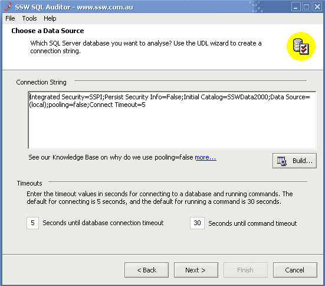Viewport: 325px width, 286px height.
Task: Click inside the Connection String text box
Action: (x=172, y=120)
